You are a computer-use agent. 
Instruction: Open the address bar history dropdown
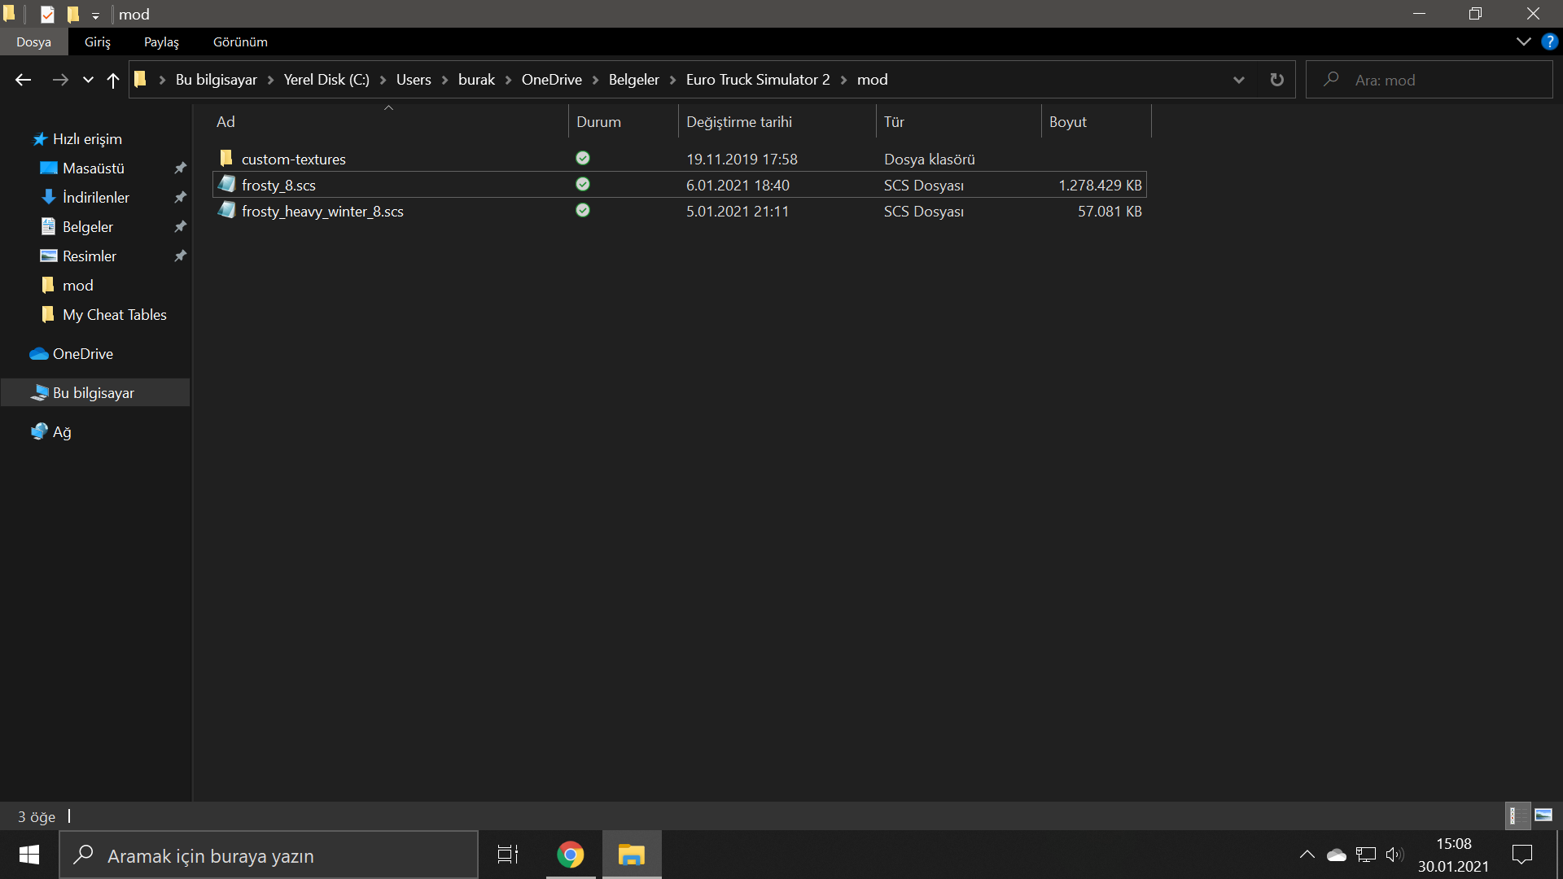click(1238, 80)
